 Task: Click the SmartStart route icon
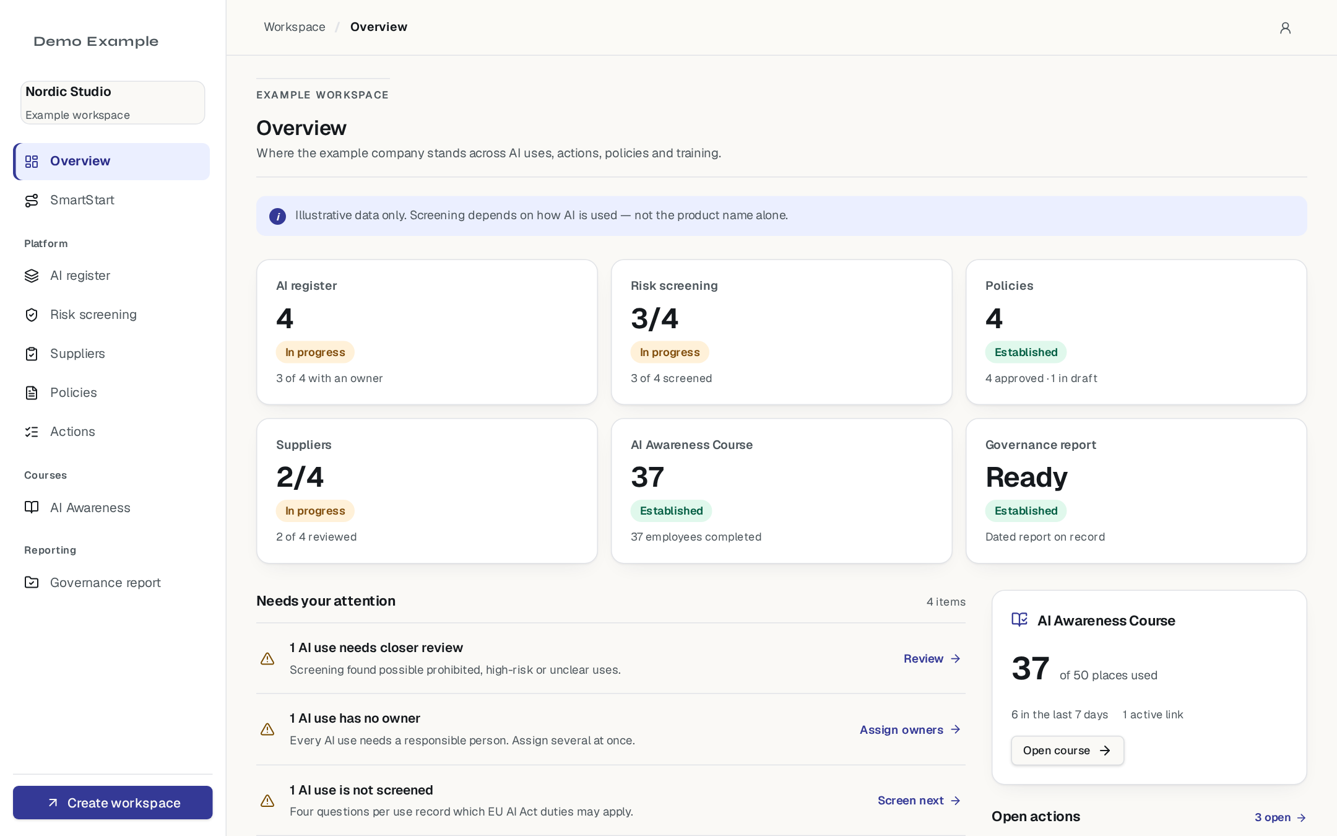coord(32,201)
